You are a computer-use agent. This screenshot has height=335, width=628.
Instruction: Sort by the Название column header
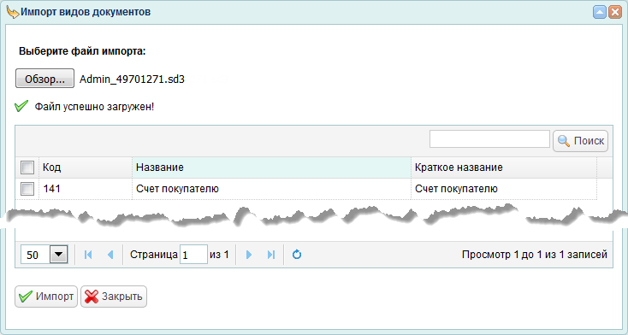click(271, 167)
